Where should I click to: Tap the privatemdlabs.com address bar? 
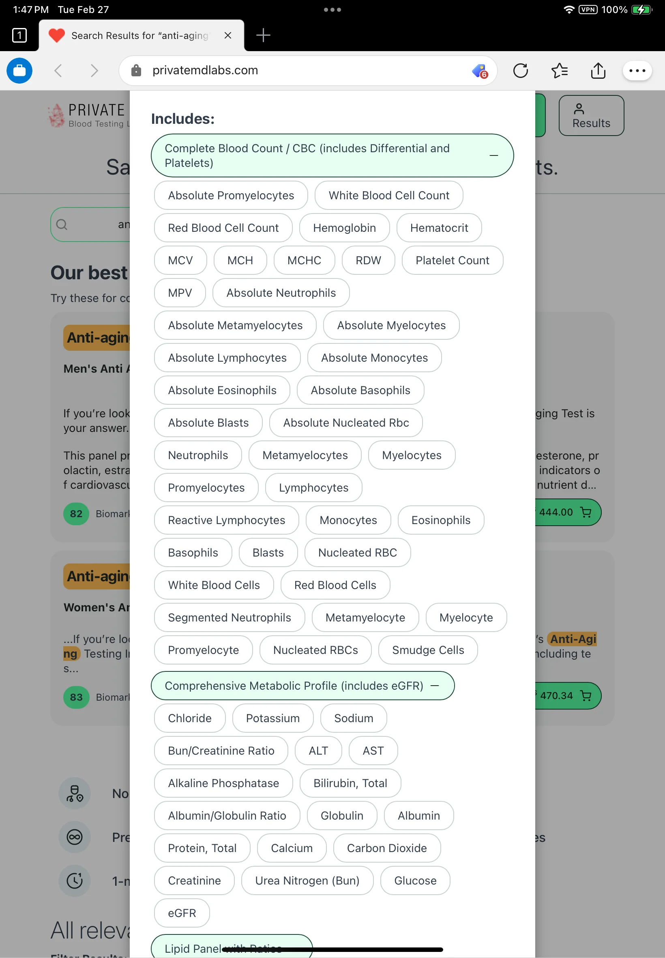tap(308, 71)
